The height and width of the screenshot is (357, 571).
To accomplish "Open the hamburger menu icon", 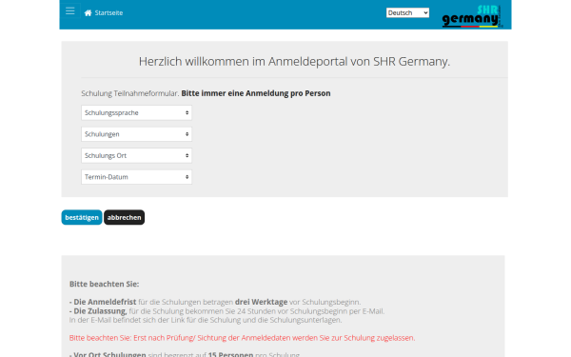I will pyautogui.click(x=69, y=10).
